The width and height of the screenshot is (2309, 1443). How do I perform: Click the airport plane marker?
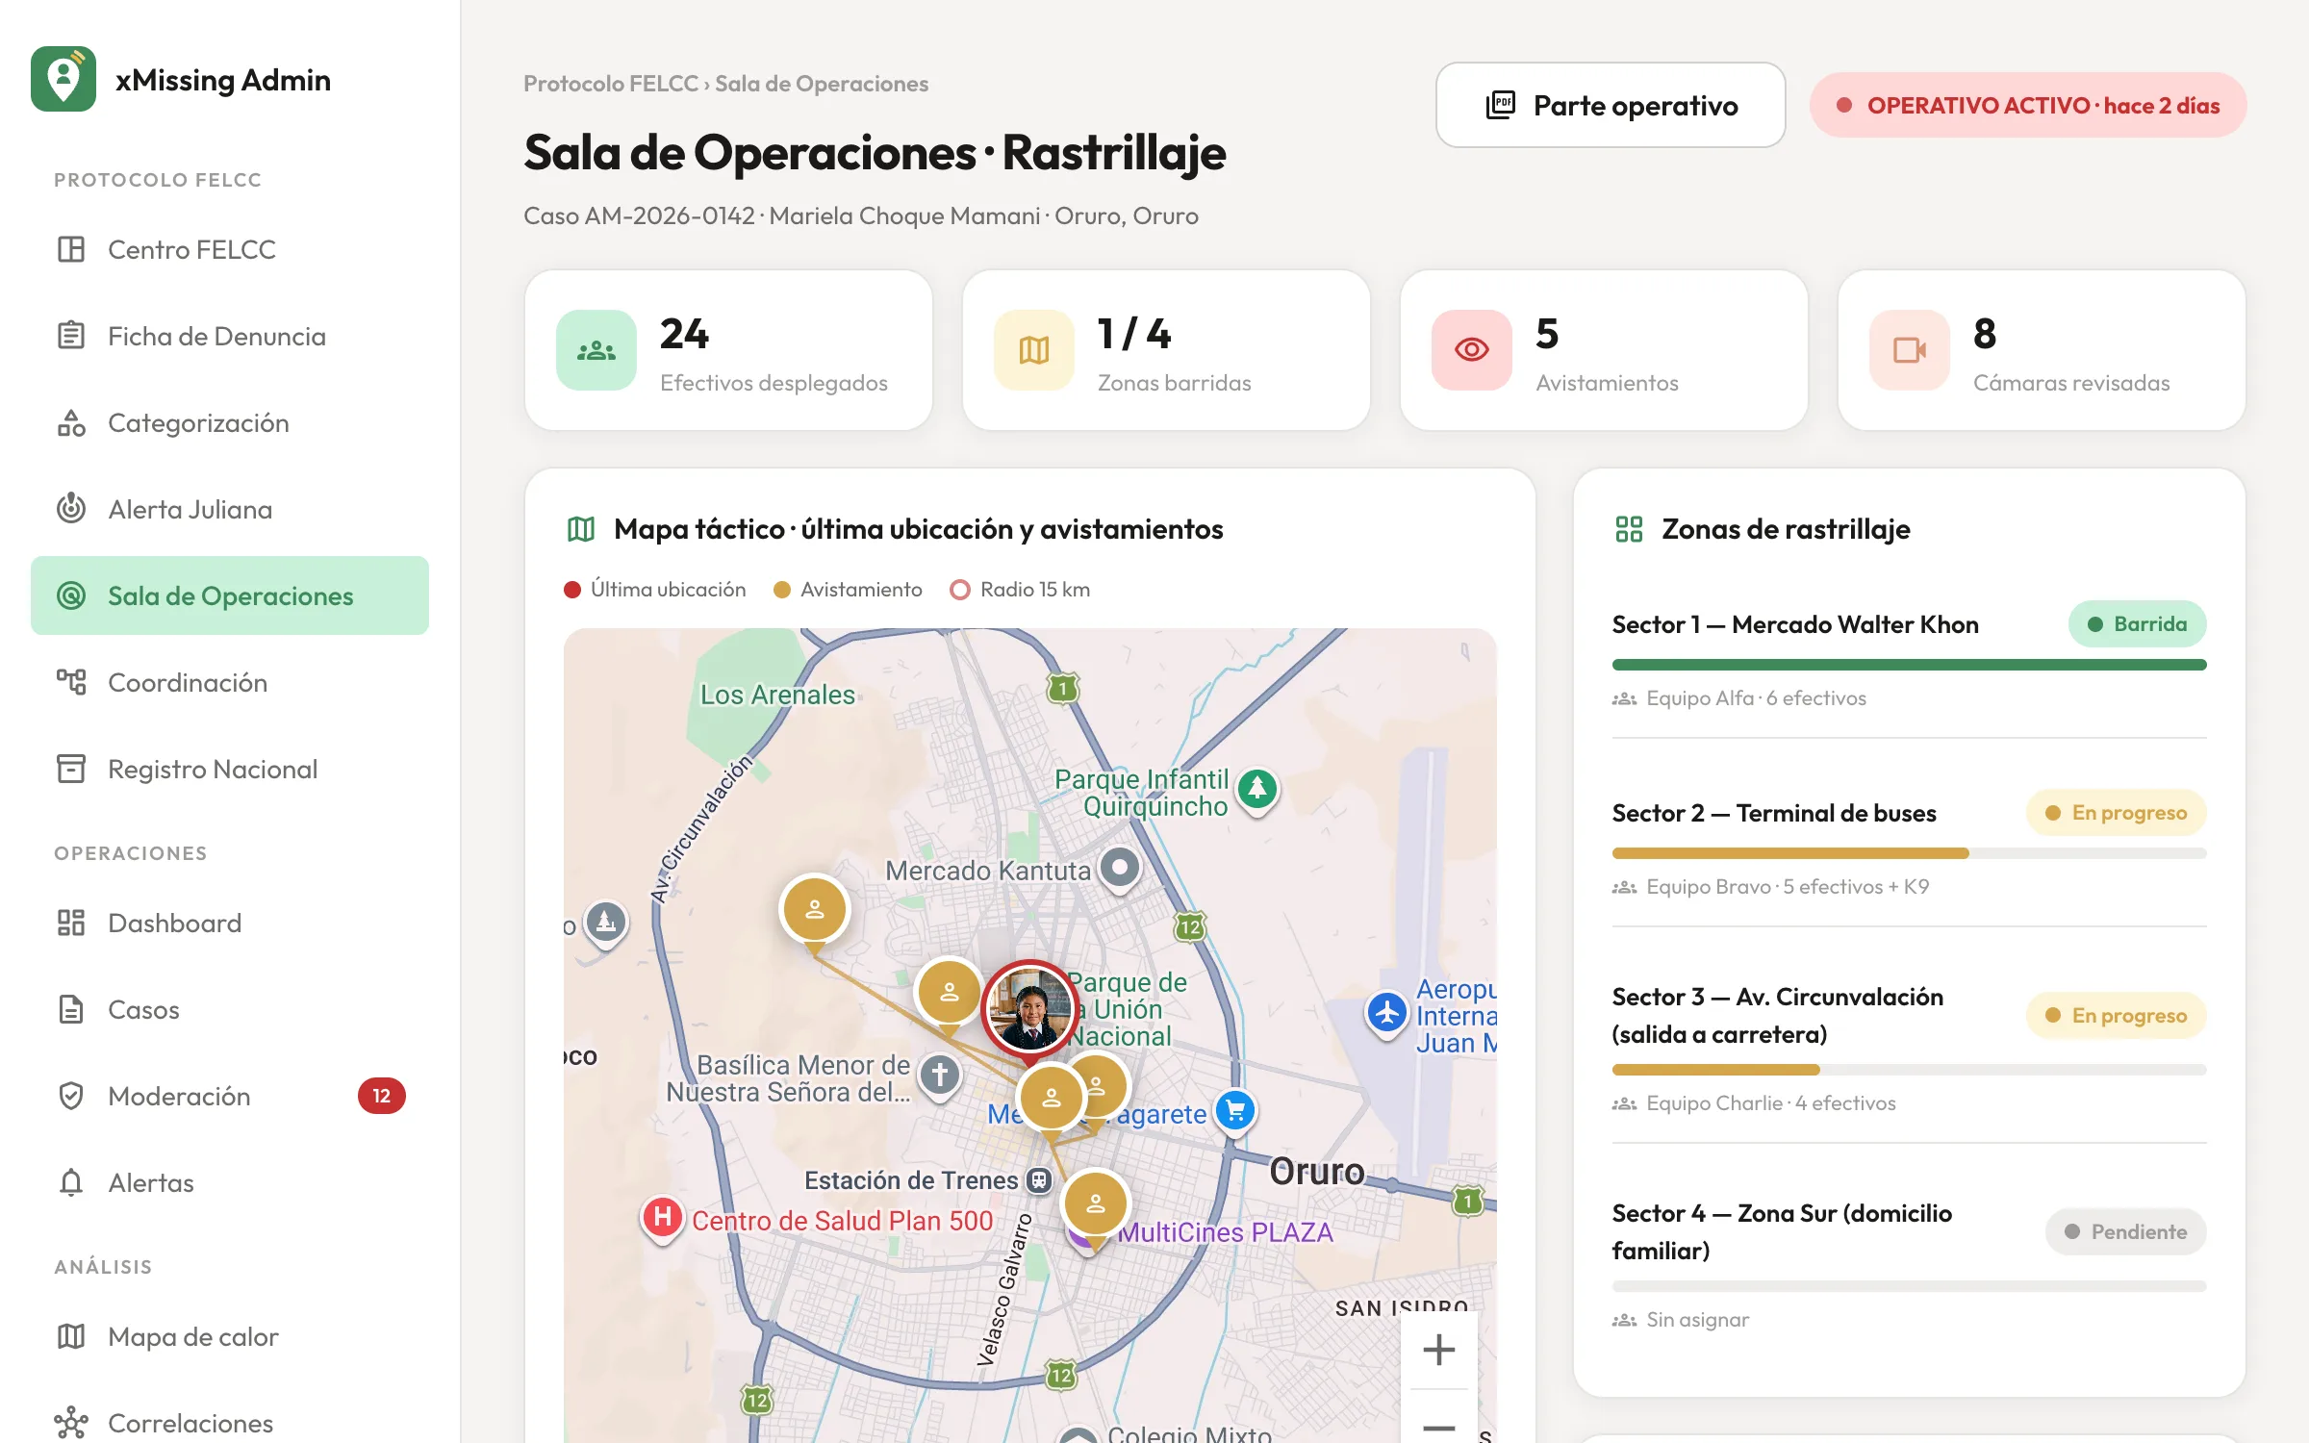(x=1387, y=1014)
